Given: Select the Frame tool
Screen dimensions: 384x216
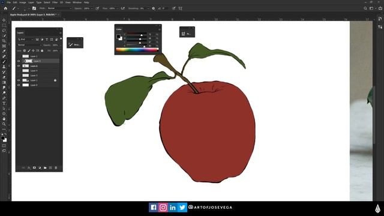Looking at the screenshot, I should pyautogui.click(x=4, y=46).
